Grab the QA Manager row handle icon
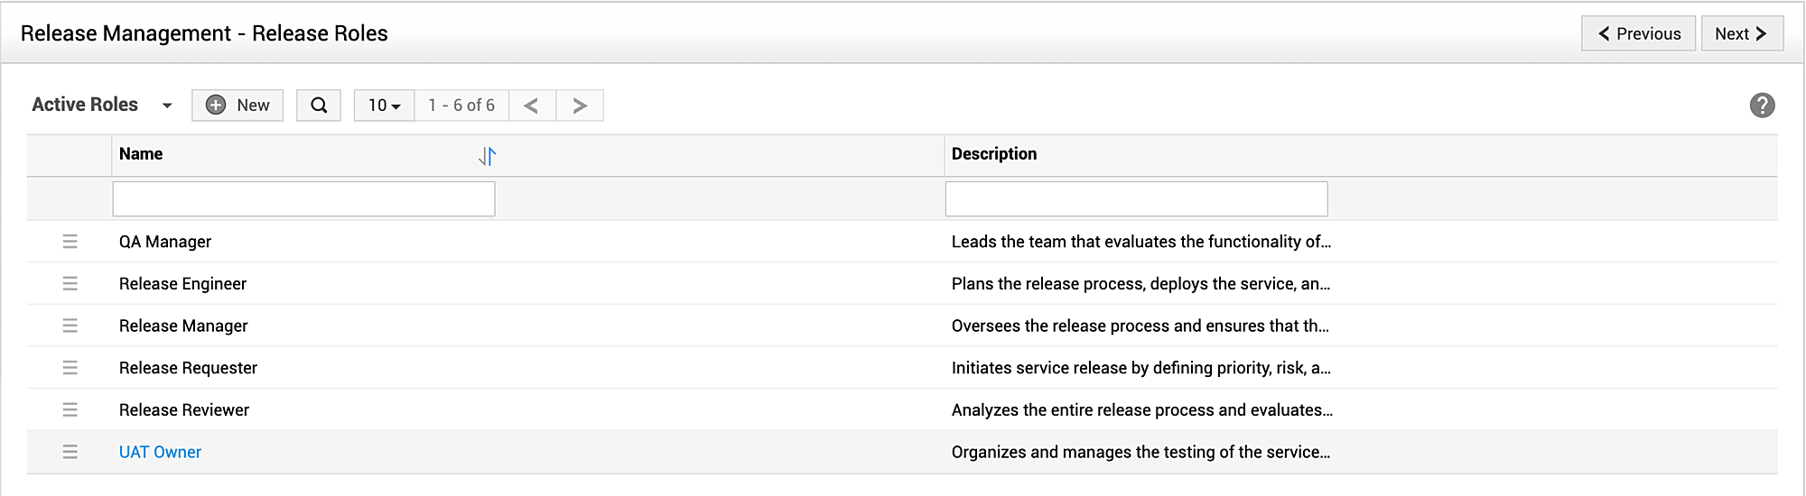Image resolution: width=1806 pixels, height=496 pixels. pos(70,242)
